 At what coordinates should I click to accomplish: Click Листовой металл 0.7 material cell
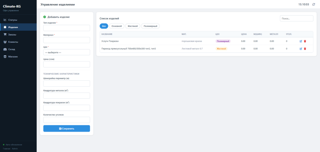pos(192,49)
